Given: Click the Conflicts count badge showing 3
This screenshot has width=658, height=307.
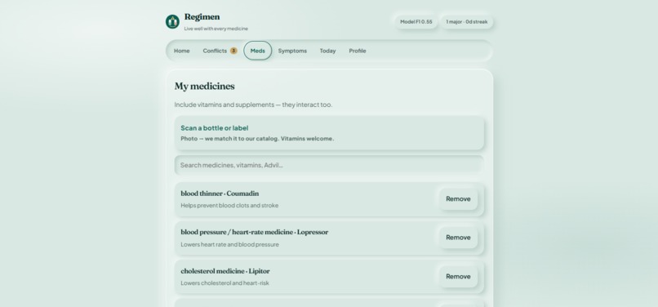Looking at the screenshot, I should (233, 51).
